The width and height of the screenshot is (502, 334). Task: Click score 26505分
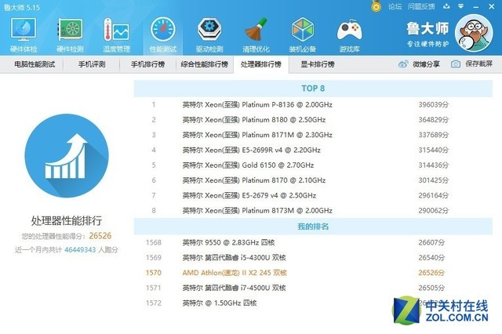[x=431, y=288]
